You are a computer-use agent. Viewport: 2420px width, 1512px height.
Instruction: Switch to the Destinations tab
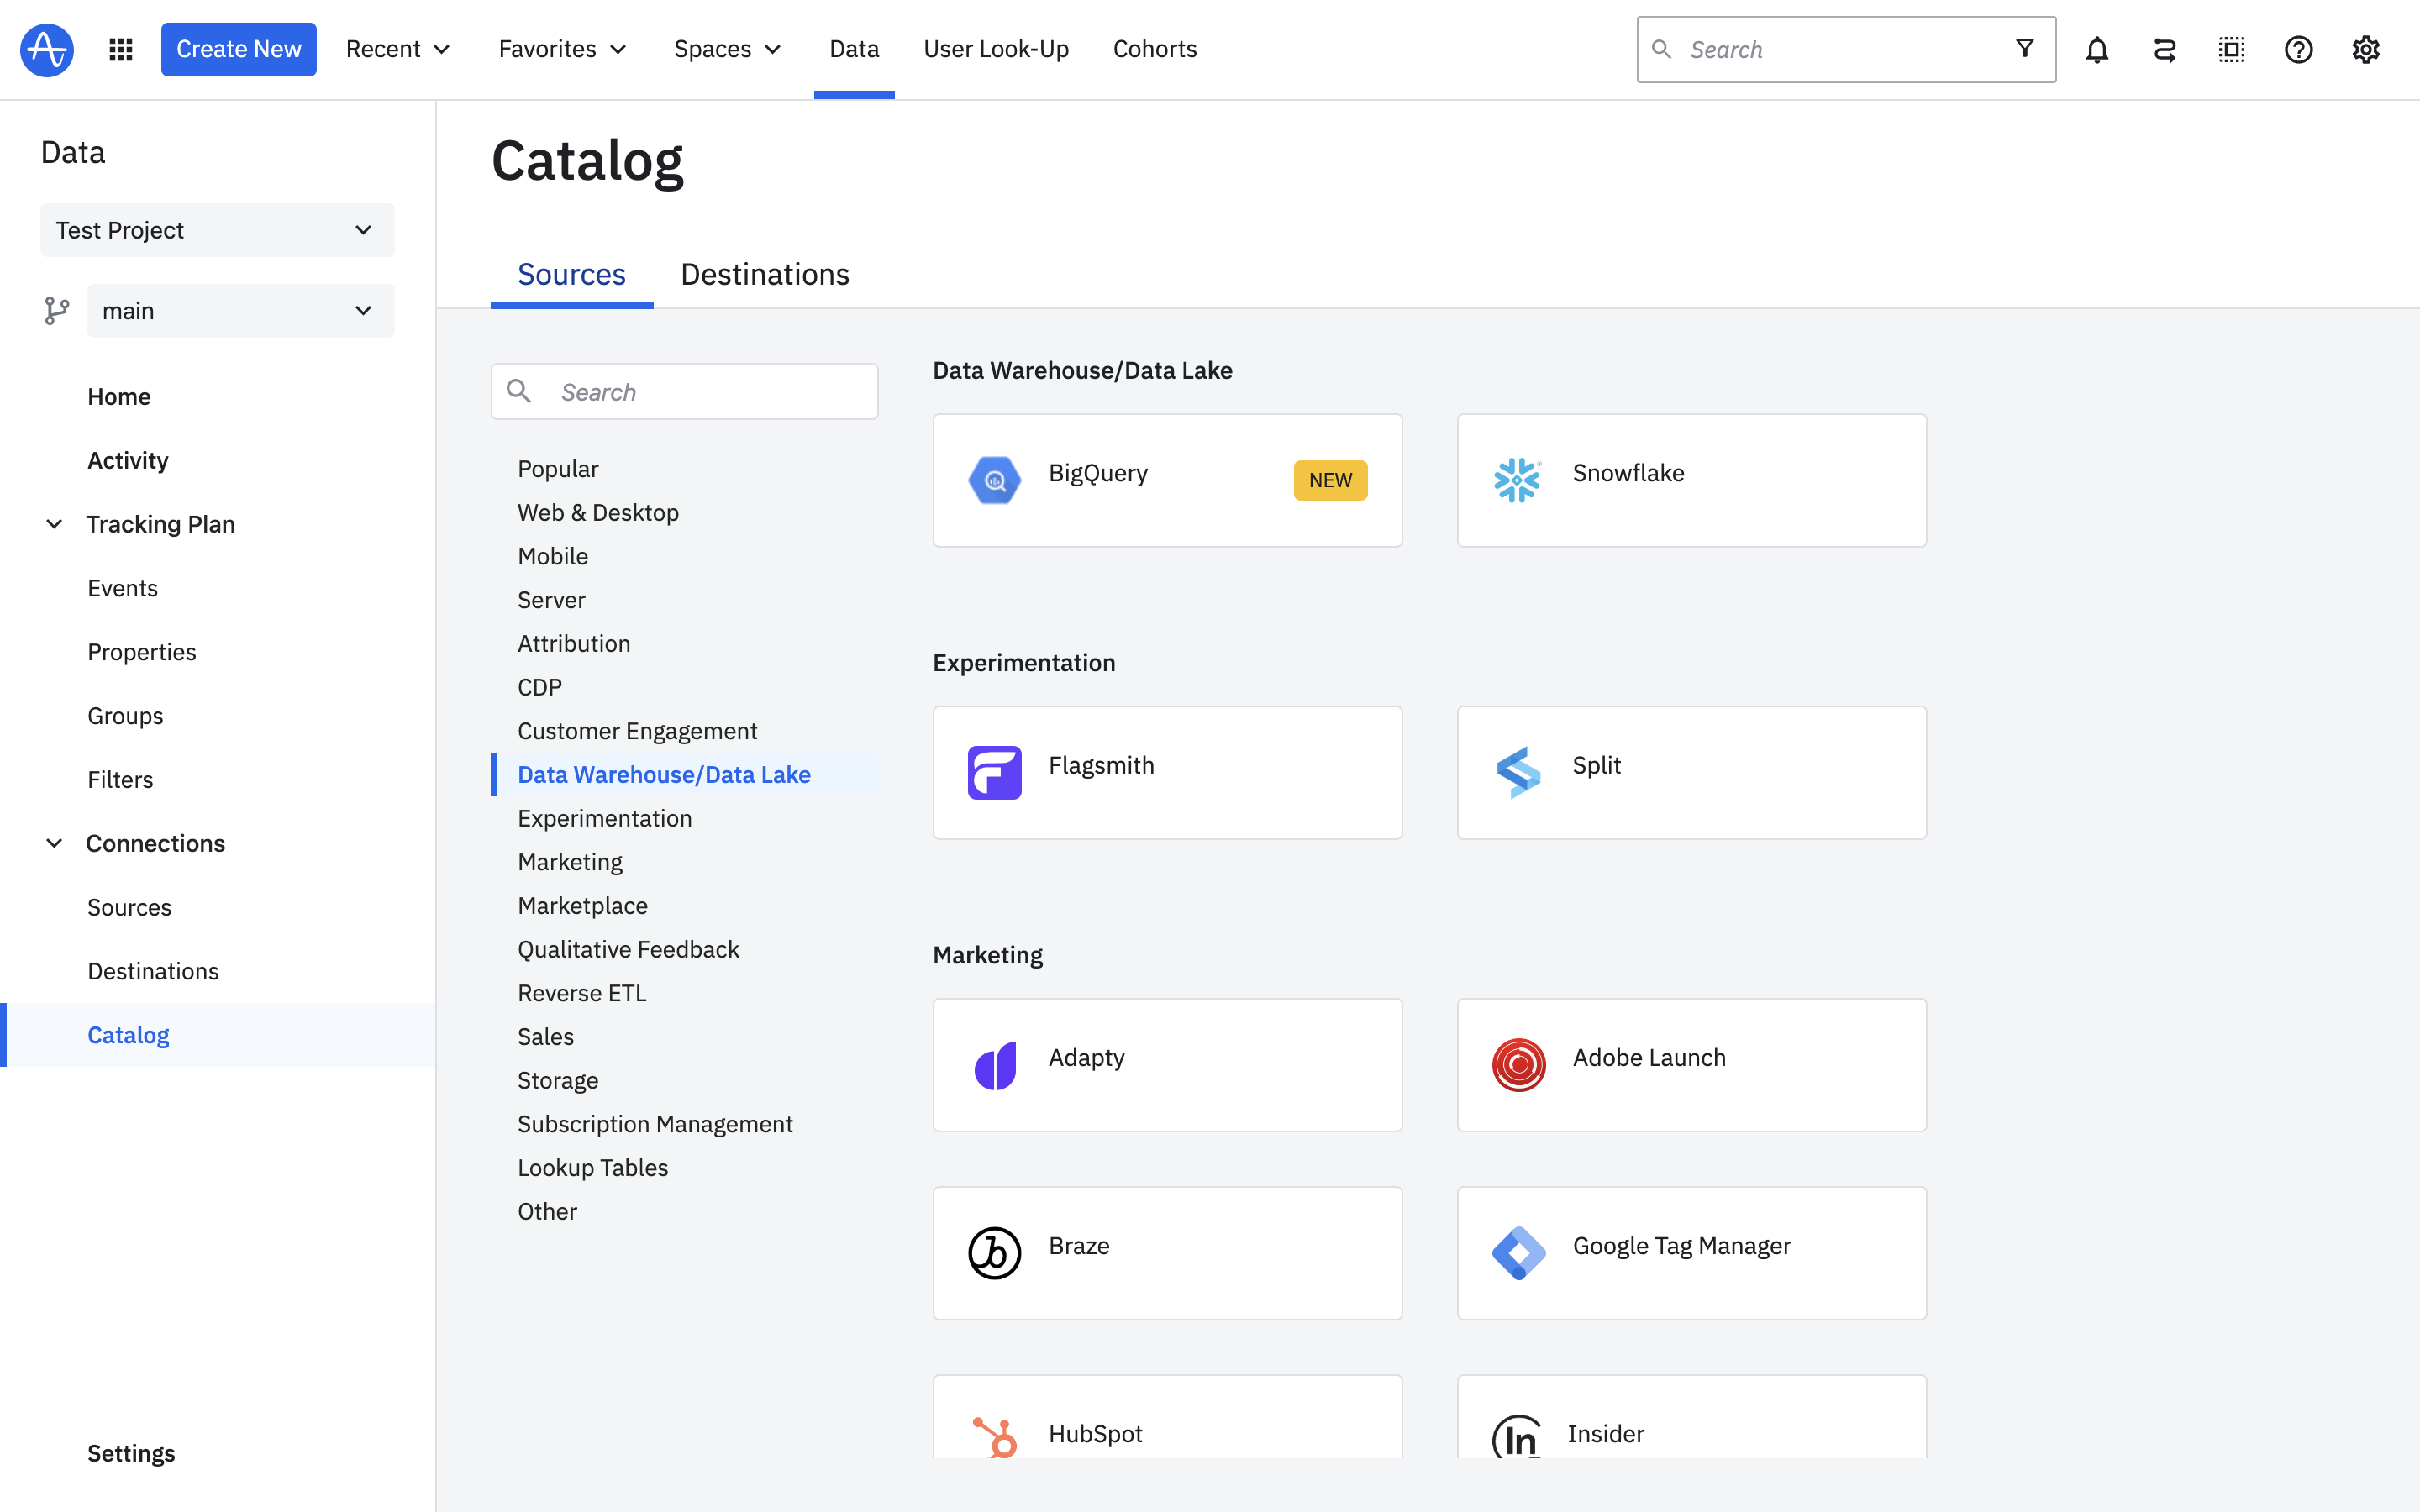click(765, 274)
